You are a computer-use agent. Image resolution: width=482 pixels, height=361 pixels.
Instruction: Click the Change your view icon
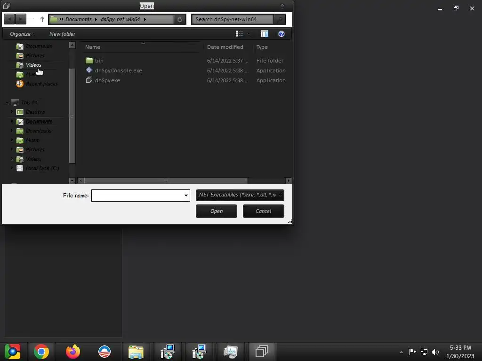pyautogui.click(x=239, y=34)
